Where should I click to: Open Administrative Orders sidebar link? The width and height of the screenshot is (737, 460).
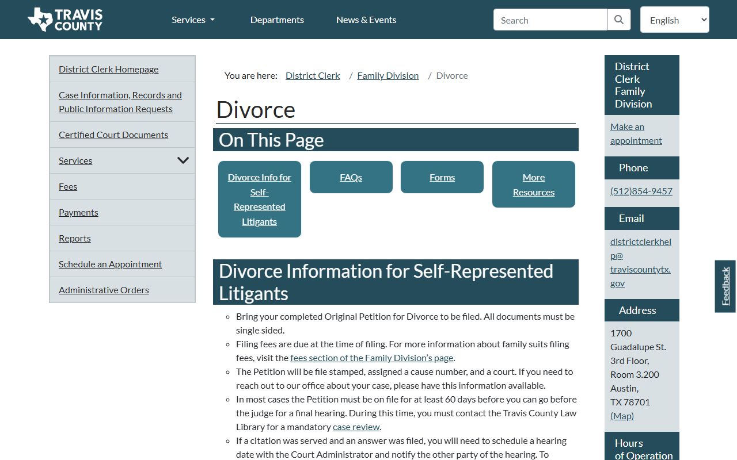[104, 290]
